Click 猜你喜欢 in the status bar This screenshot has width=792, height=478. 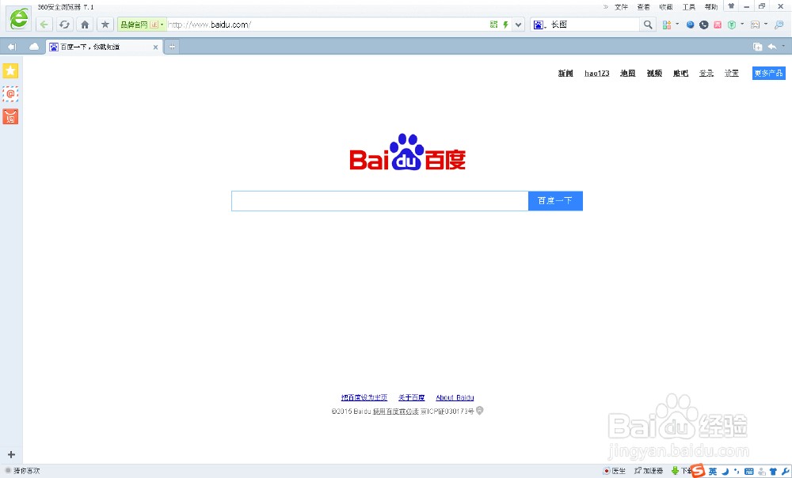(22, 471)
